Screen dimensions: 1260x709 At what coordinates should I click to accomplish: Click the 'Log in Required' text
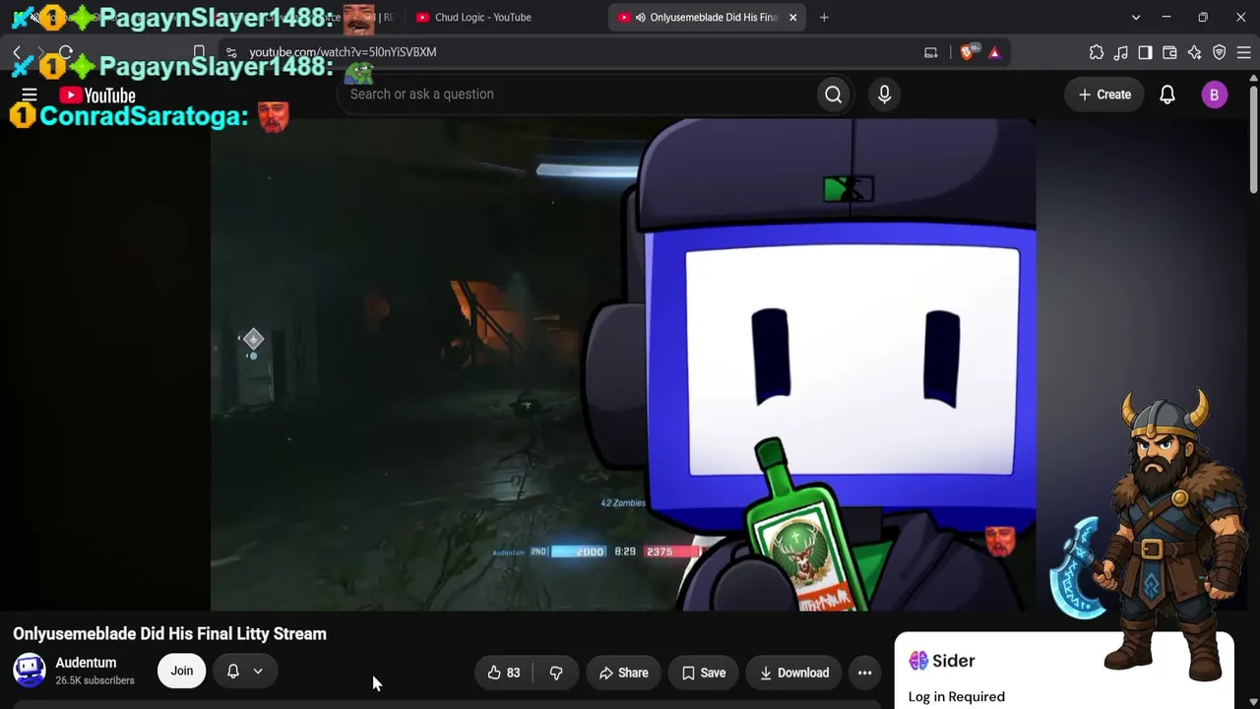(957, 696)
